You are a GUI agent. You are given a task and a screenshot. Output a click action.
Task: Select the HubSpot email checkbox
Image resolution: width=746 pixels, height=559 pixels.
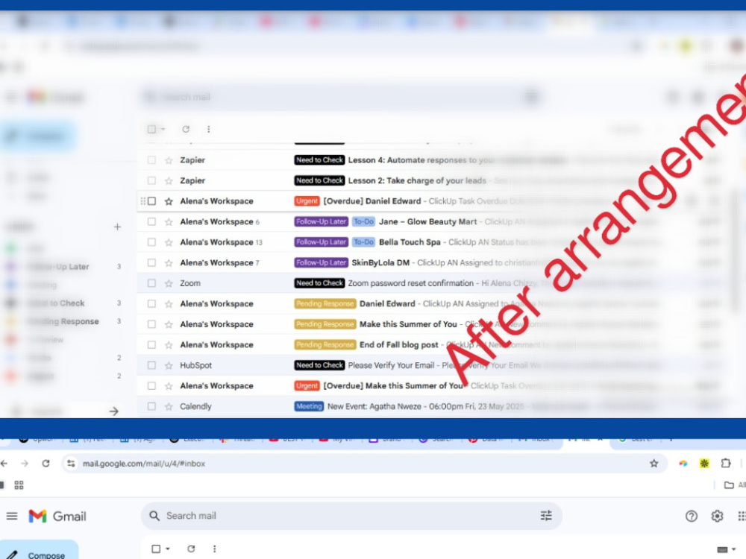[151, 365]
